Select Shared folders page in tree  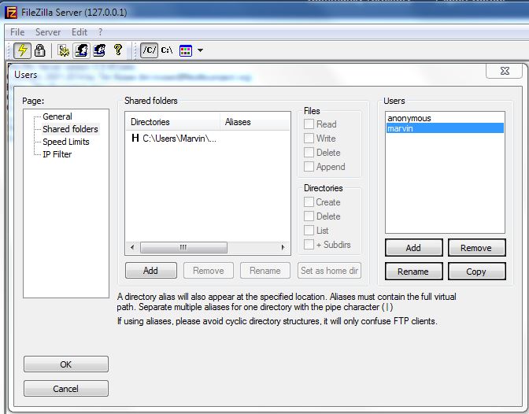(x=70, y=129)
